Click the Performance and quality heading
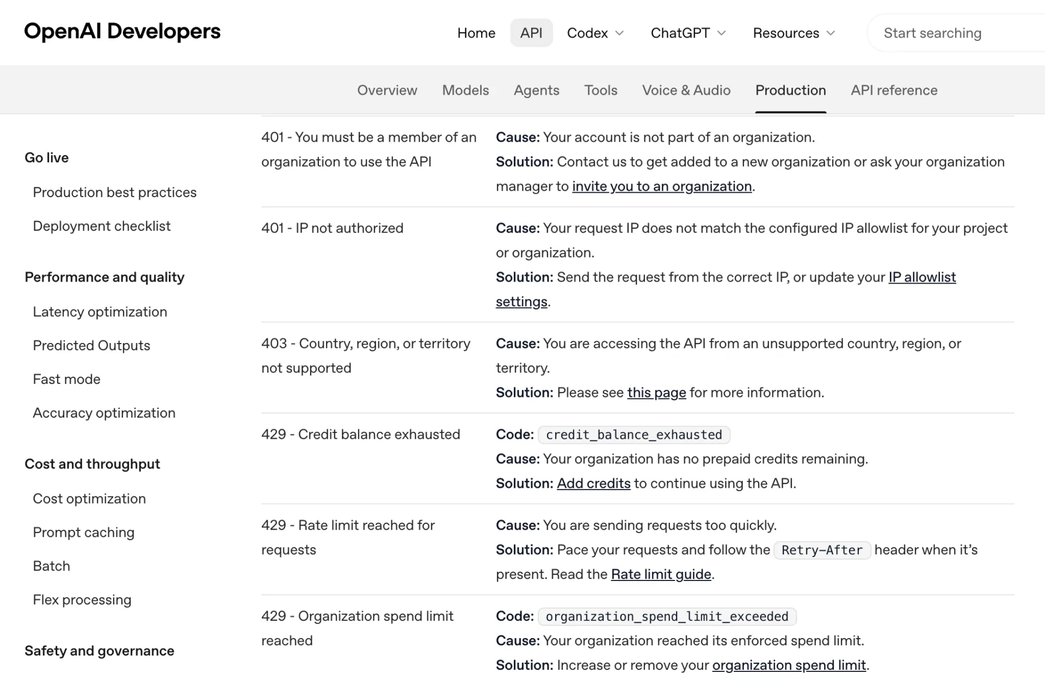 [x=104, y=277]
